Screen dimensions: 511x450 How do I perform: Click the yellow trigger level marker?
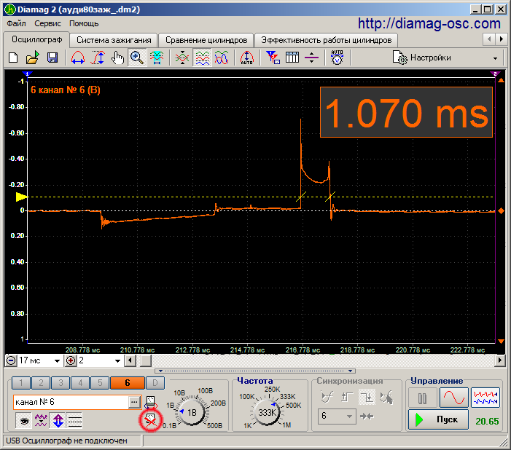point(22,197)
